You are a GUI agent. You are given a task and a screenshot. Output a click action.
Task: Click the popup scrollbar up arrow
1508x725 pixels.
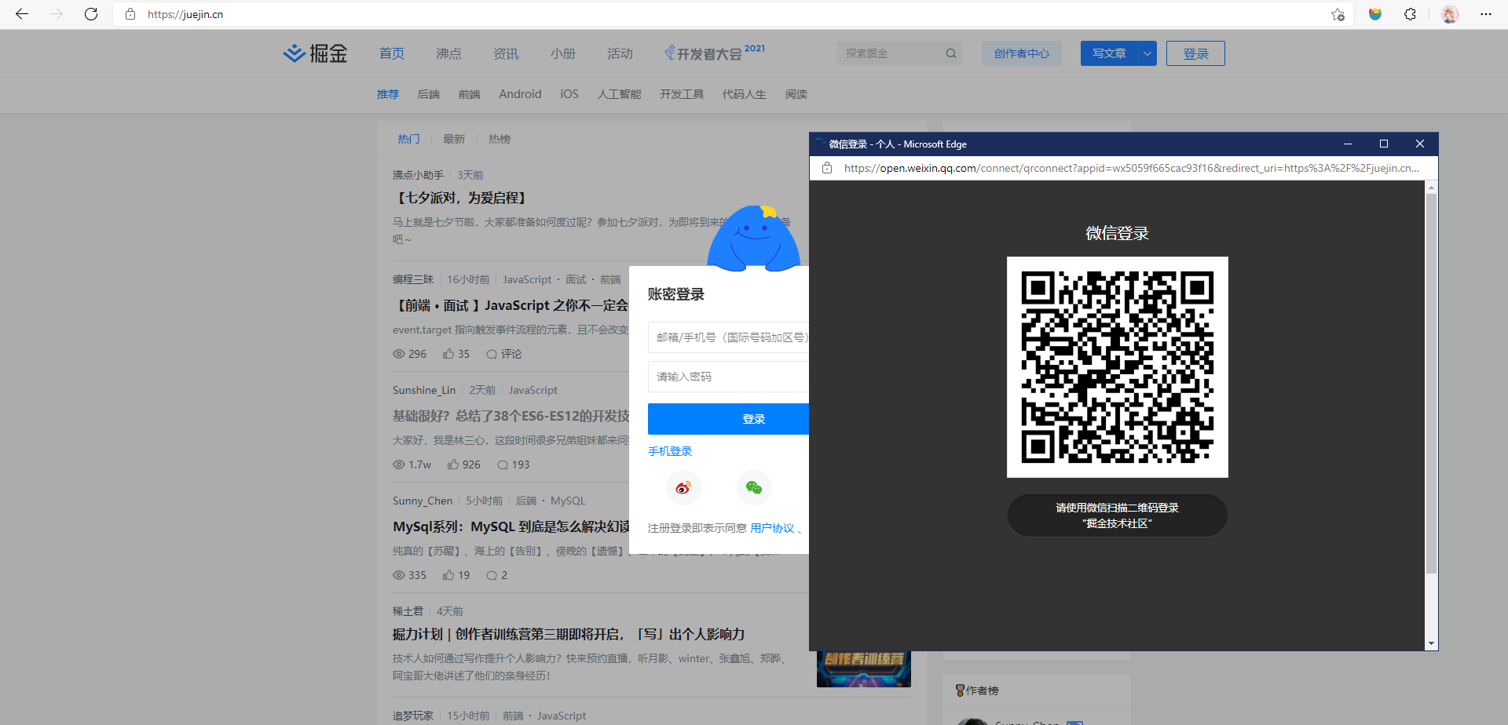point(1432,188)
